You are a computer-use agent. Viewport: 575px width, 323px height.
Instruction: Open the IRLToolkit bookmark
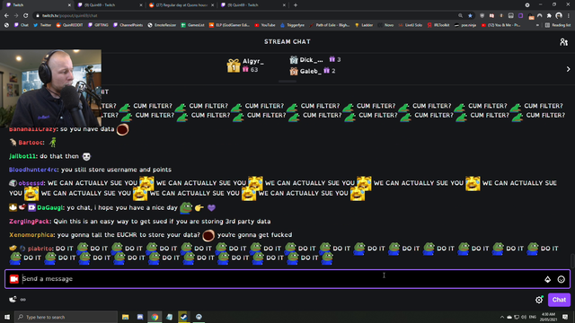(438, 25)
